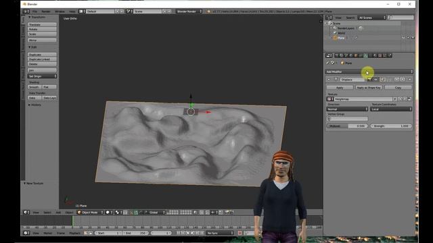Open the Timeline editor type icon
Screen dimensions: 433x243
click(26, 233)
